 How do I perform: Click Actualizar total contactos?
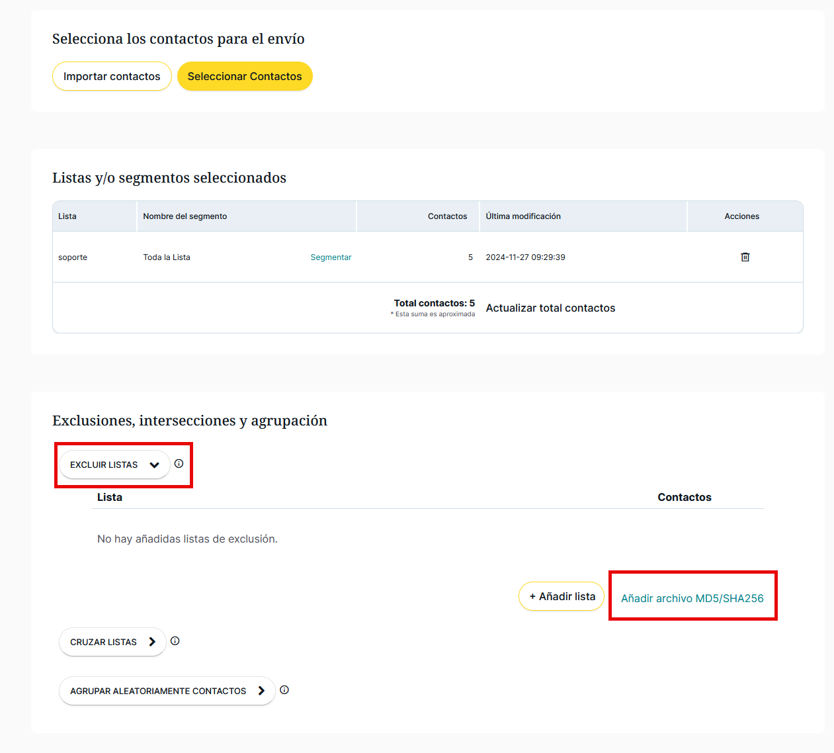550,308
